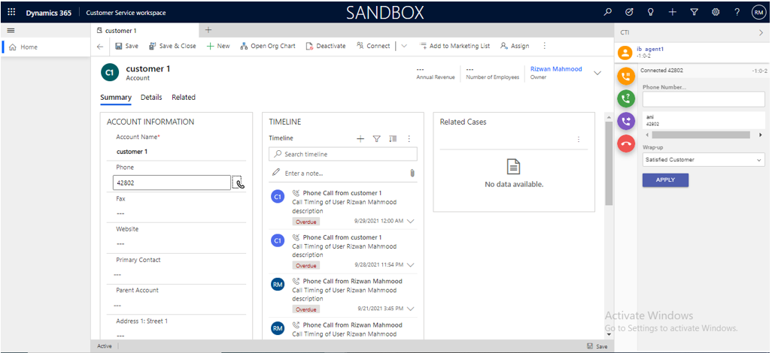This screenshot has height=353, width=772.
Task: Add a timeline record with plus icon
Action: click(360, 139)
